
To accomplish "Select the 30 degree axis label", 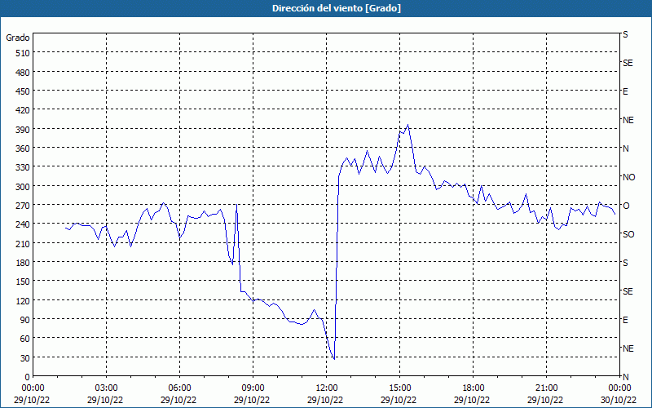I will point(25,358).
